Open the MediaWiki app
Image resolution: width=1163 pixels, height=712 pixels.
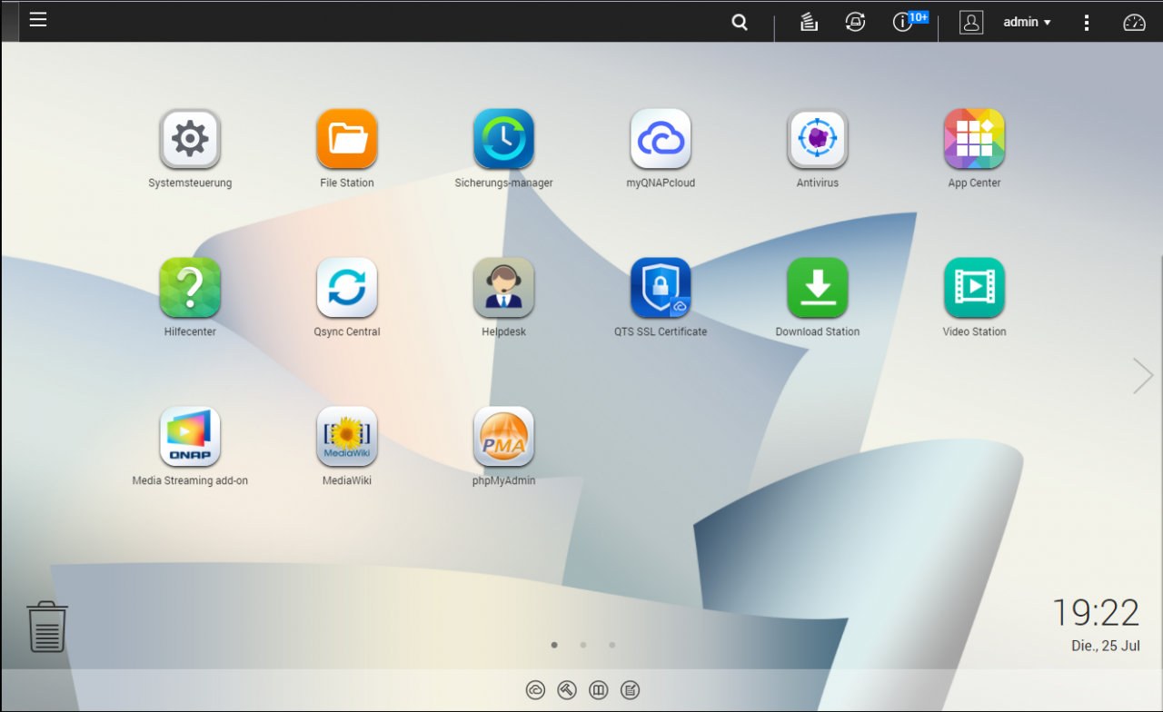tap(347, 437)
